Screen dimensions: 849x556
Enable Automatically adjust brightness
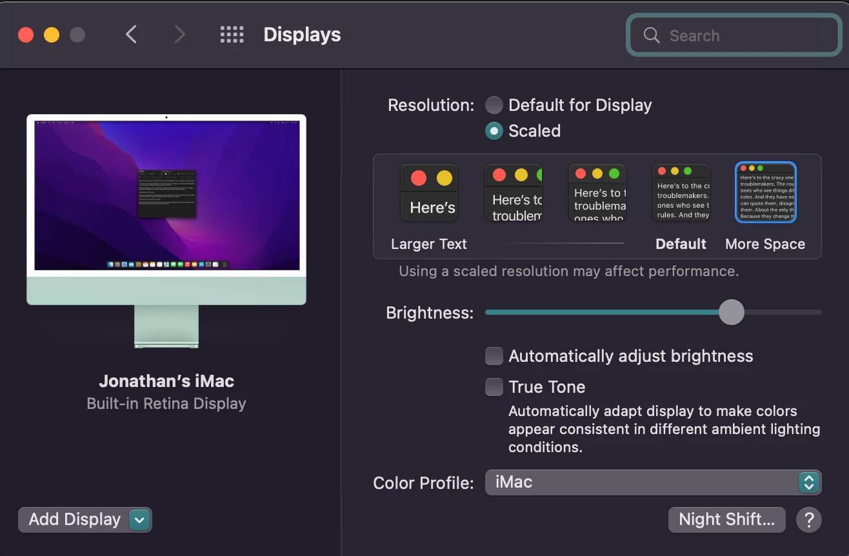point(494,356)
